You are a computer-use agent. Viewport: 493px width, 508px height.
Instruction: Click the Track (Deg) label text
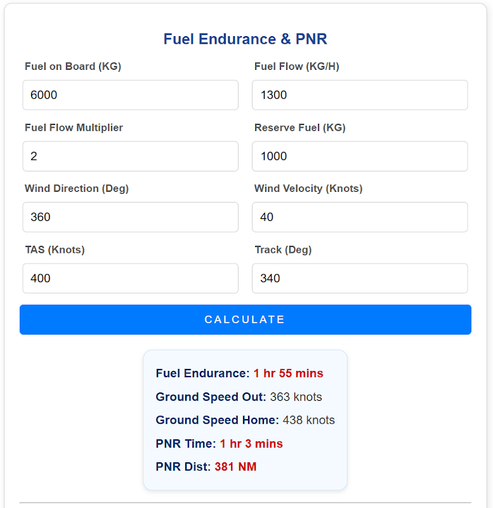[x=283, y=250]
